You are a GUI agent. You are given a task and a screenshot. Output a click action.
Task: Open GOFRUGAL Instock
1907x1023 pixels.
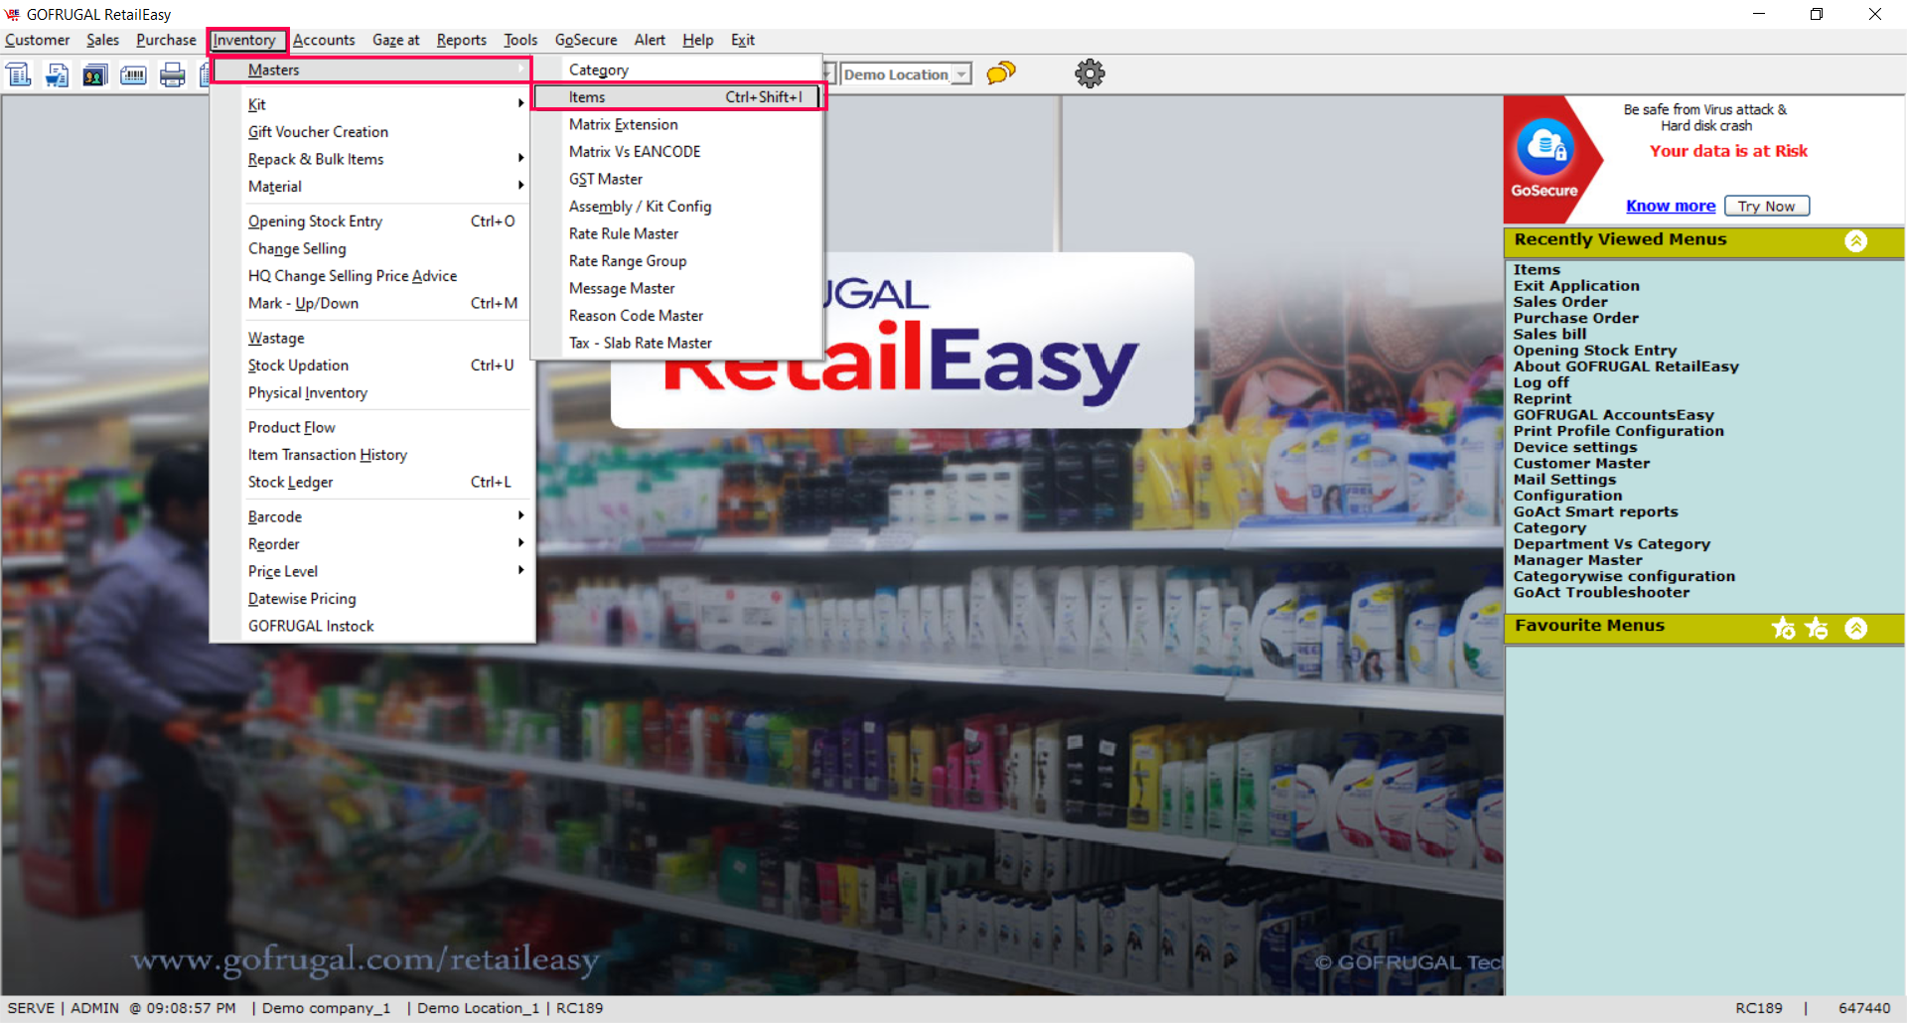(372, 626)
